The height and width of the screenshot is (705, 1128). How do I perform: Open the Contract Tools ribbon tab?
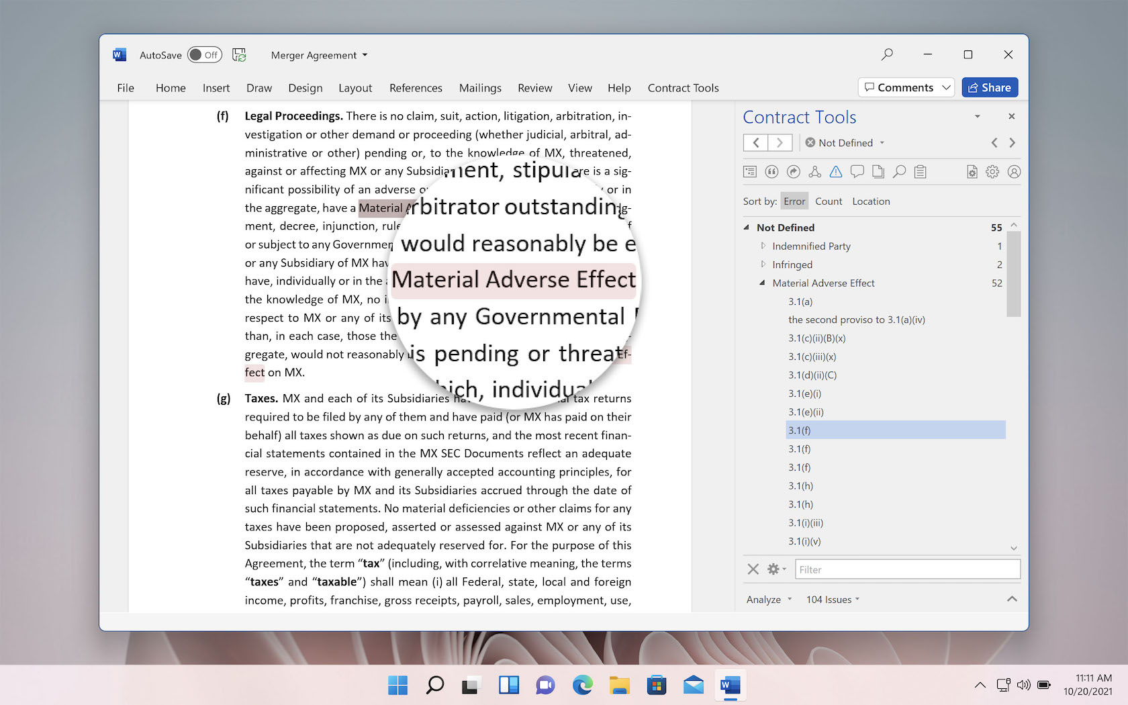pyautogui.click(x=683, y=88)
